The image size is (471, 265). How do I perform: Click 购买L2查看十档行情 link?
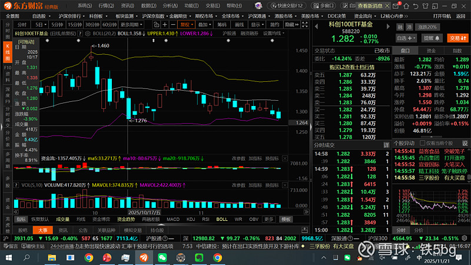351,67
